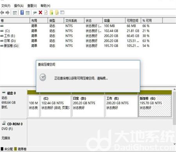Select the 100 M partition block on Disk 0
The width and height of the screenshot is (176, 152).
(x=34, y=106)
